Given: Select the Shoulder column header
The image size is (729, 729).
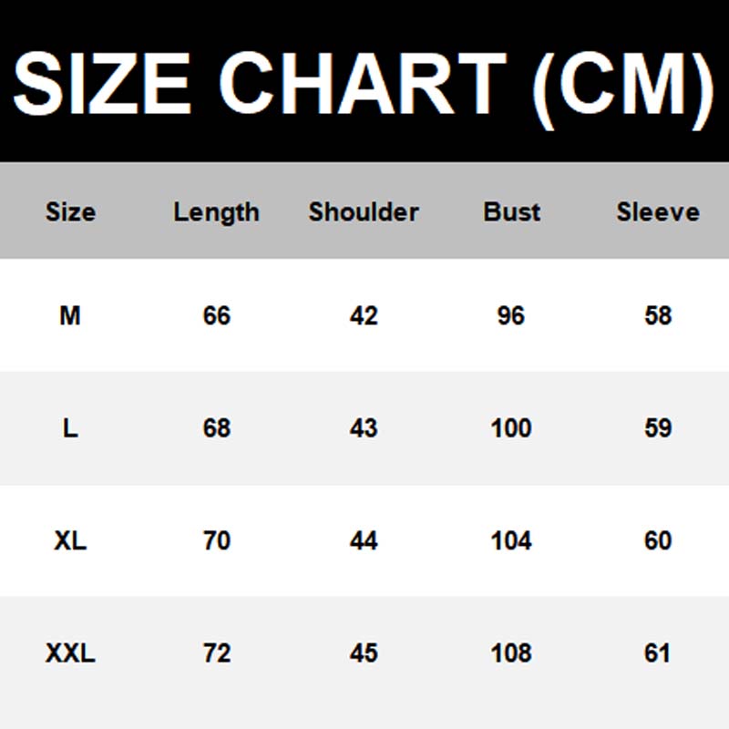Looking at the screenshot, I should (364, 212).
